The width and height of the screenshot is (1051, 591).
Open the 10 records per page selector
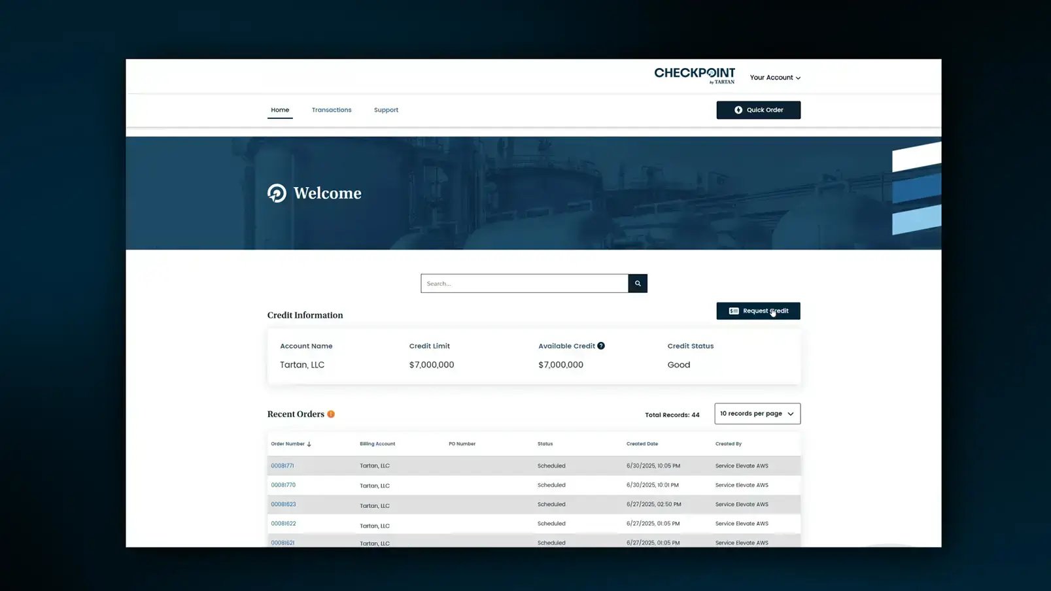[757, 413]
